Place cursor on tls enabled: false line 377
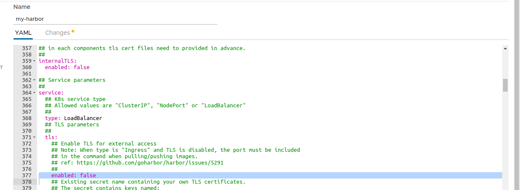This screenshot has width=520, height=190. [74, 176]
